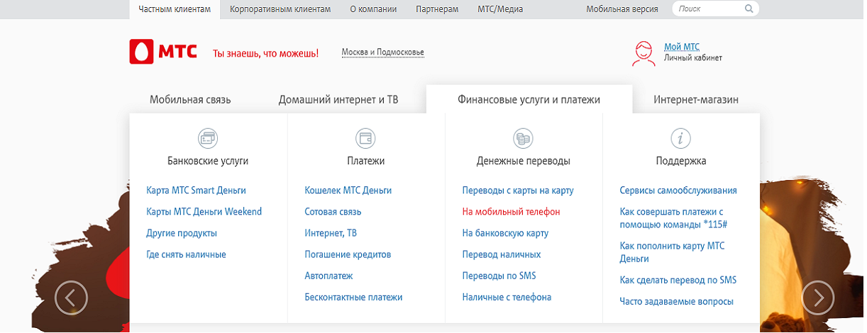The width and height of the screenshot is (867, 333).
Task: Open Часто задаваемые вопросы link
Action: click(x=677, y=301)
